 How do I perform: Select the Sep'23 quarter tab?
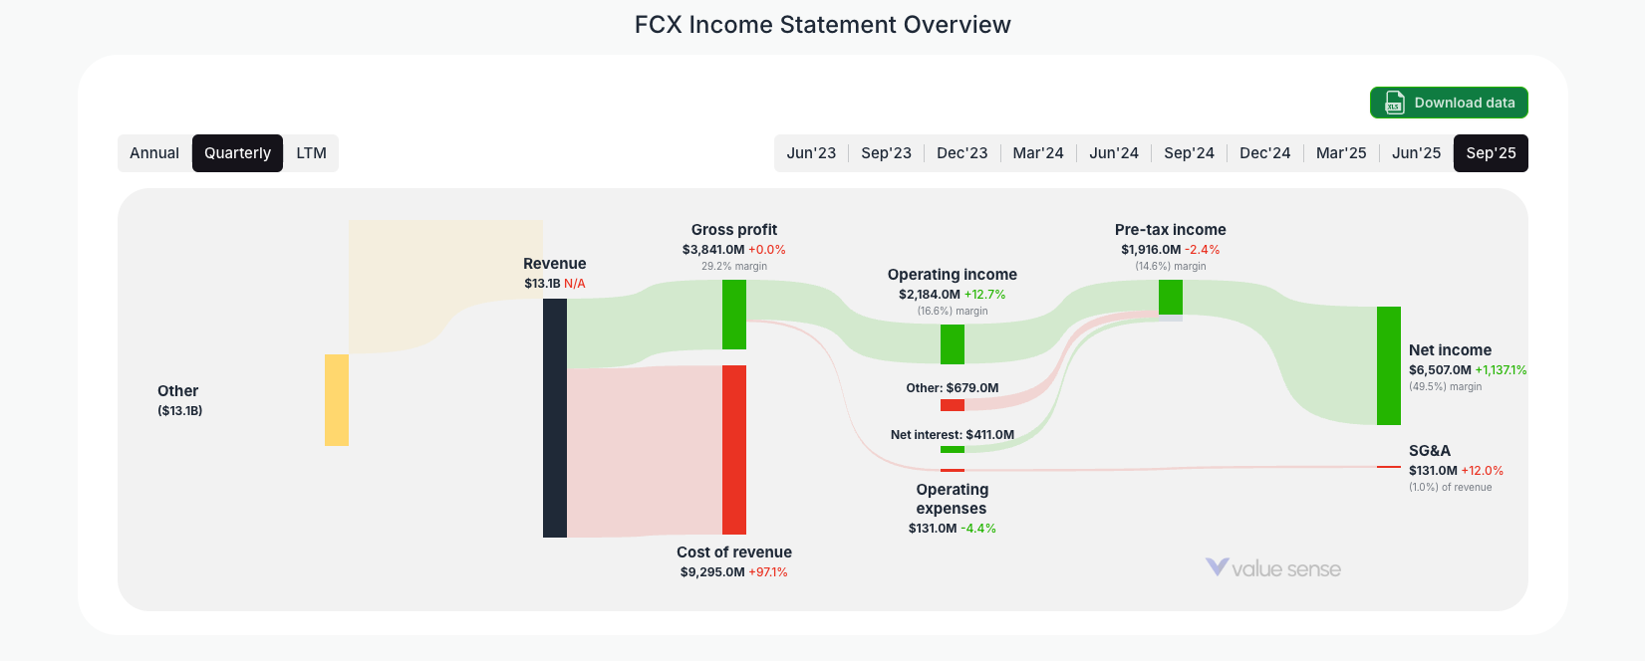887,152
